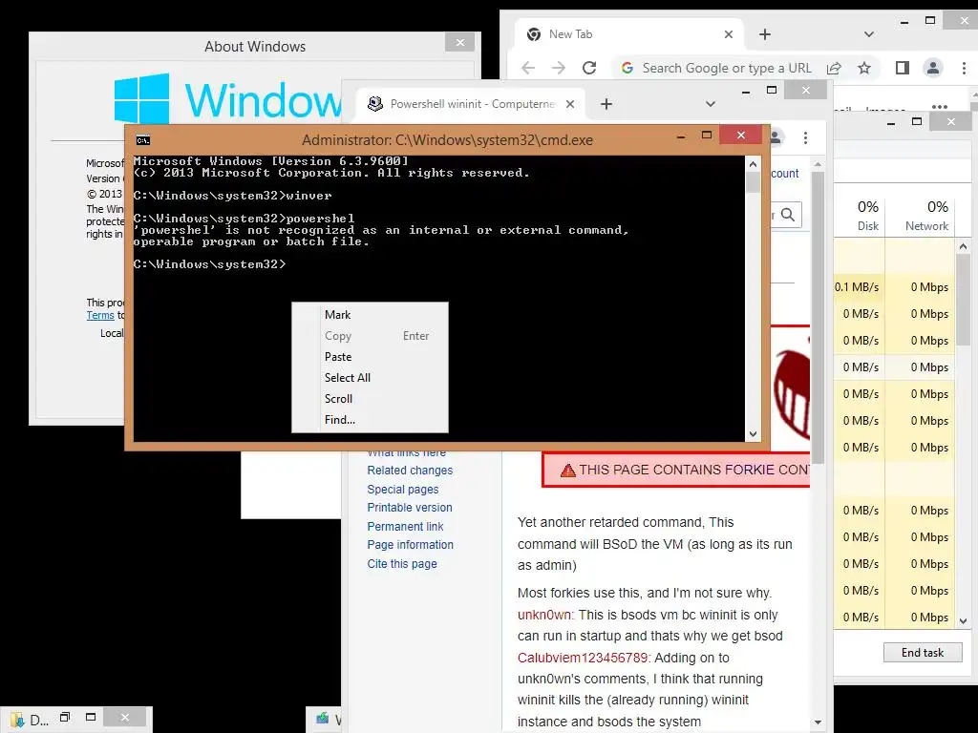This screenshot has height=733, width=978.
Task: Open the Permanent link
Action: coord(405,527)
